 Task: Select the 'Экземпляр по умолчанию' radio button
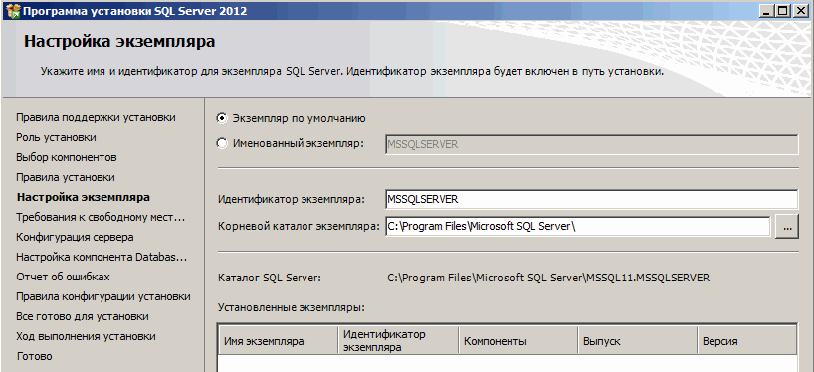[222, 118]
